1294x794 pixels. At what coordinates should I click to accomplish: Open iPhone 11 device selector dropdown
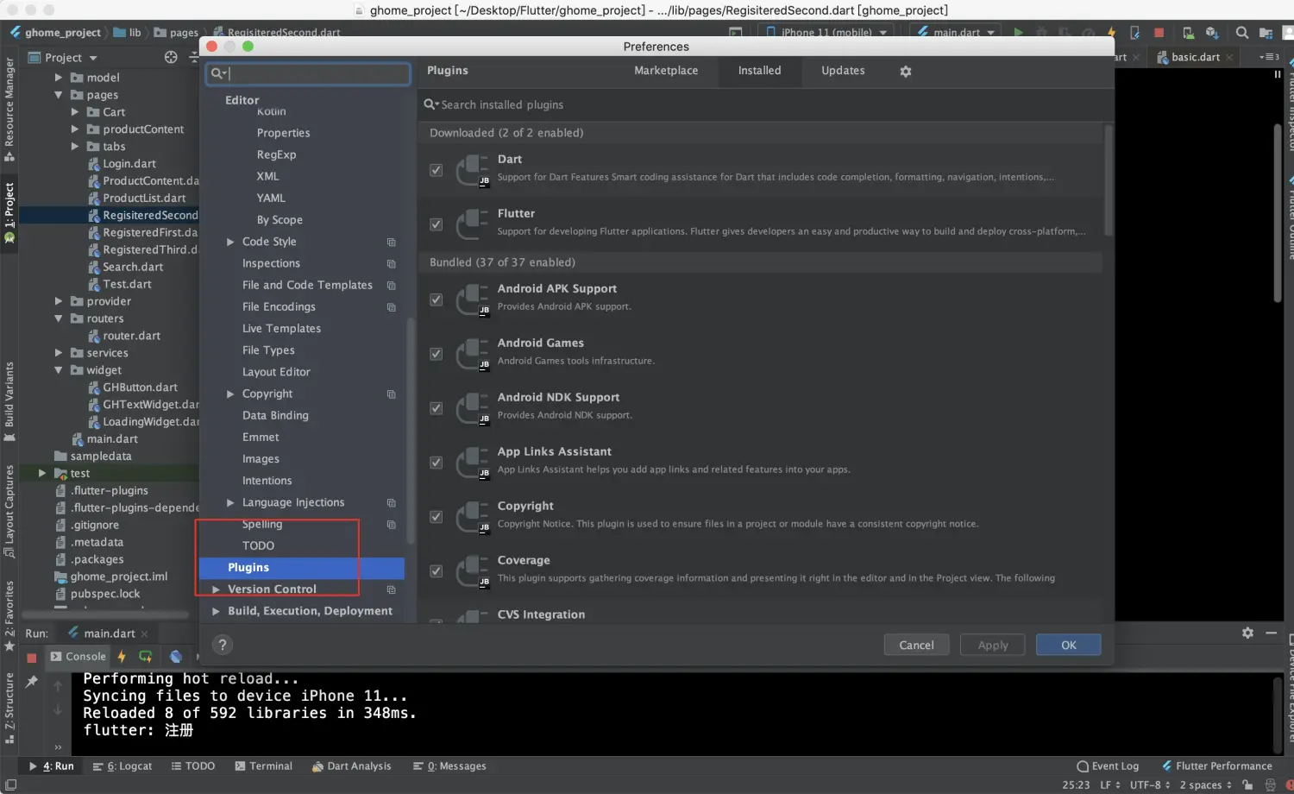point(827,33)
